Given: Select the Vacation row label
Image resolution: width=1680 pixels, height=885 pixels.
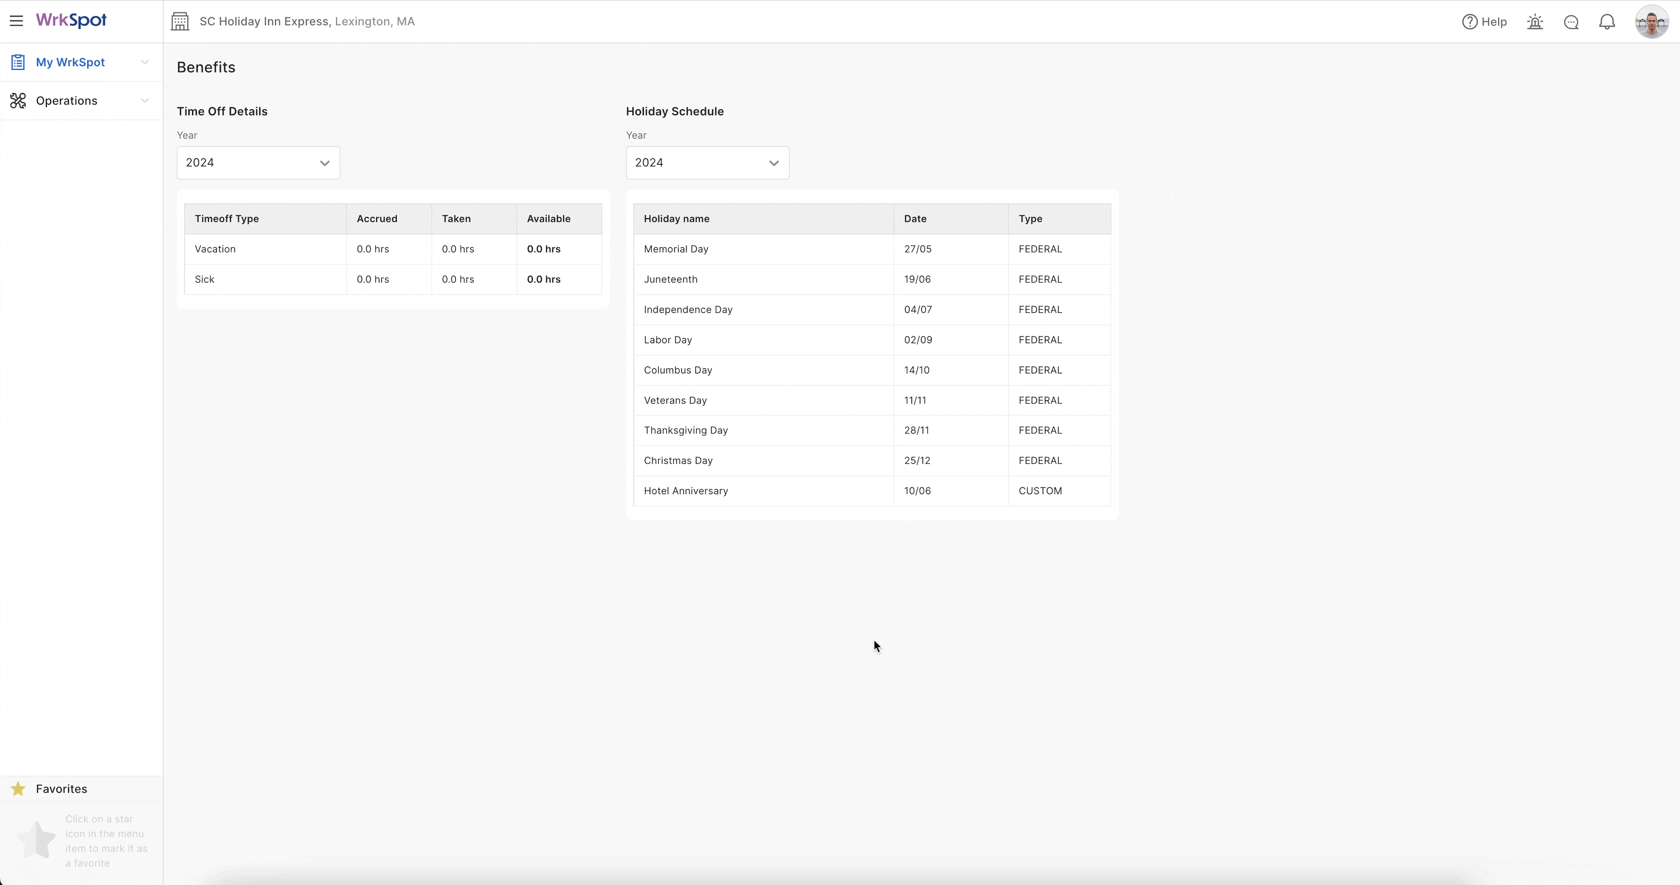Looking at the screenshot, I should 215,249.
